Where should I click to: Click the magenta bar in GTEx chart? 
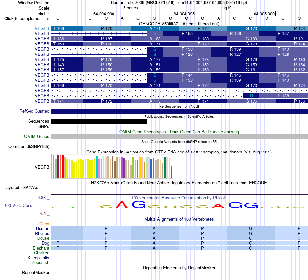point(172,172)
